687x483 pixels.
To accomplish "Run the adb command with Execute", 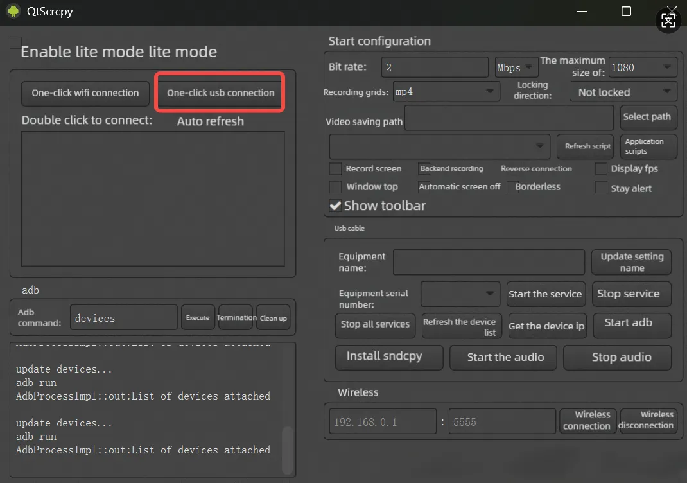I will [x=198, y=318].
